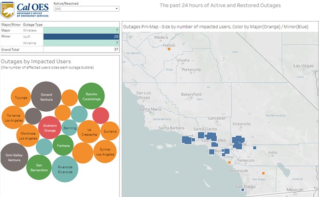Click the Tujunga outage bubble
319x197 pixels.
tap(21, 97)
